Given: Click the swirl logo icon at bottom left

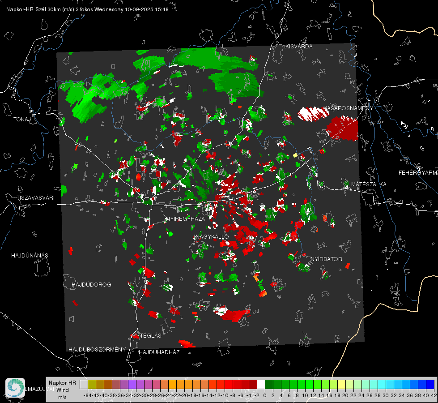Looking at the screenshot, I should 15,388.
